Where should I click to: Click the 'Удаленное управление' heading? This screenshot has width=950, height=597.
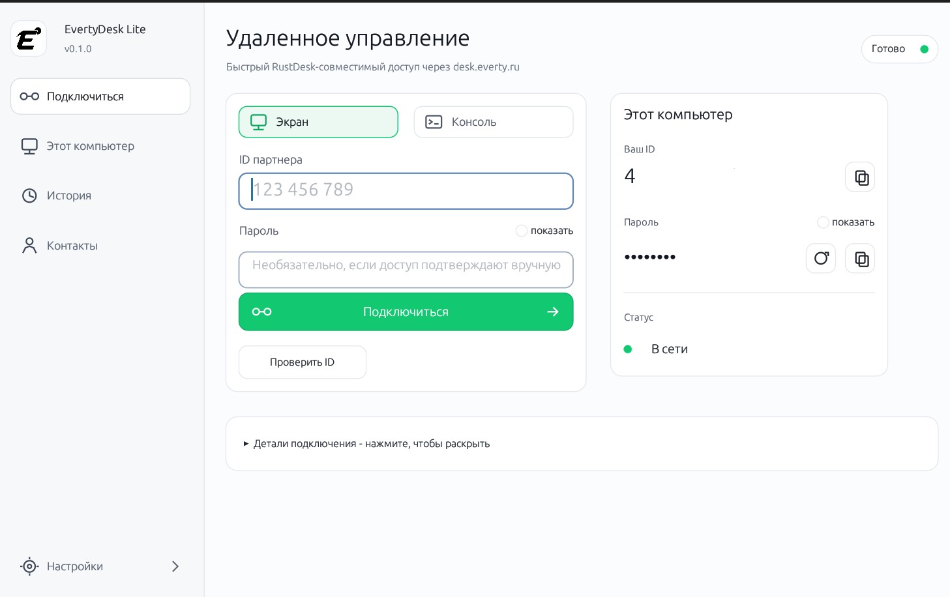click(348, 38)
